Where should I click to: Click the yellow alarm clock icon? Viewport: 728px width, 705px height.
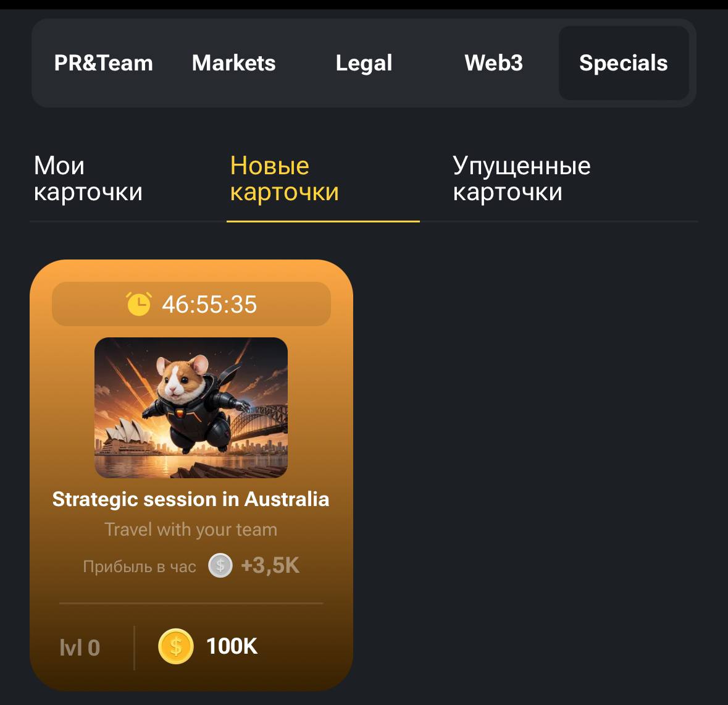coord(139,304)
